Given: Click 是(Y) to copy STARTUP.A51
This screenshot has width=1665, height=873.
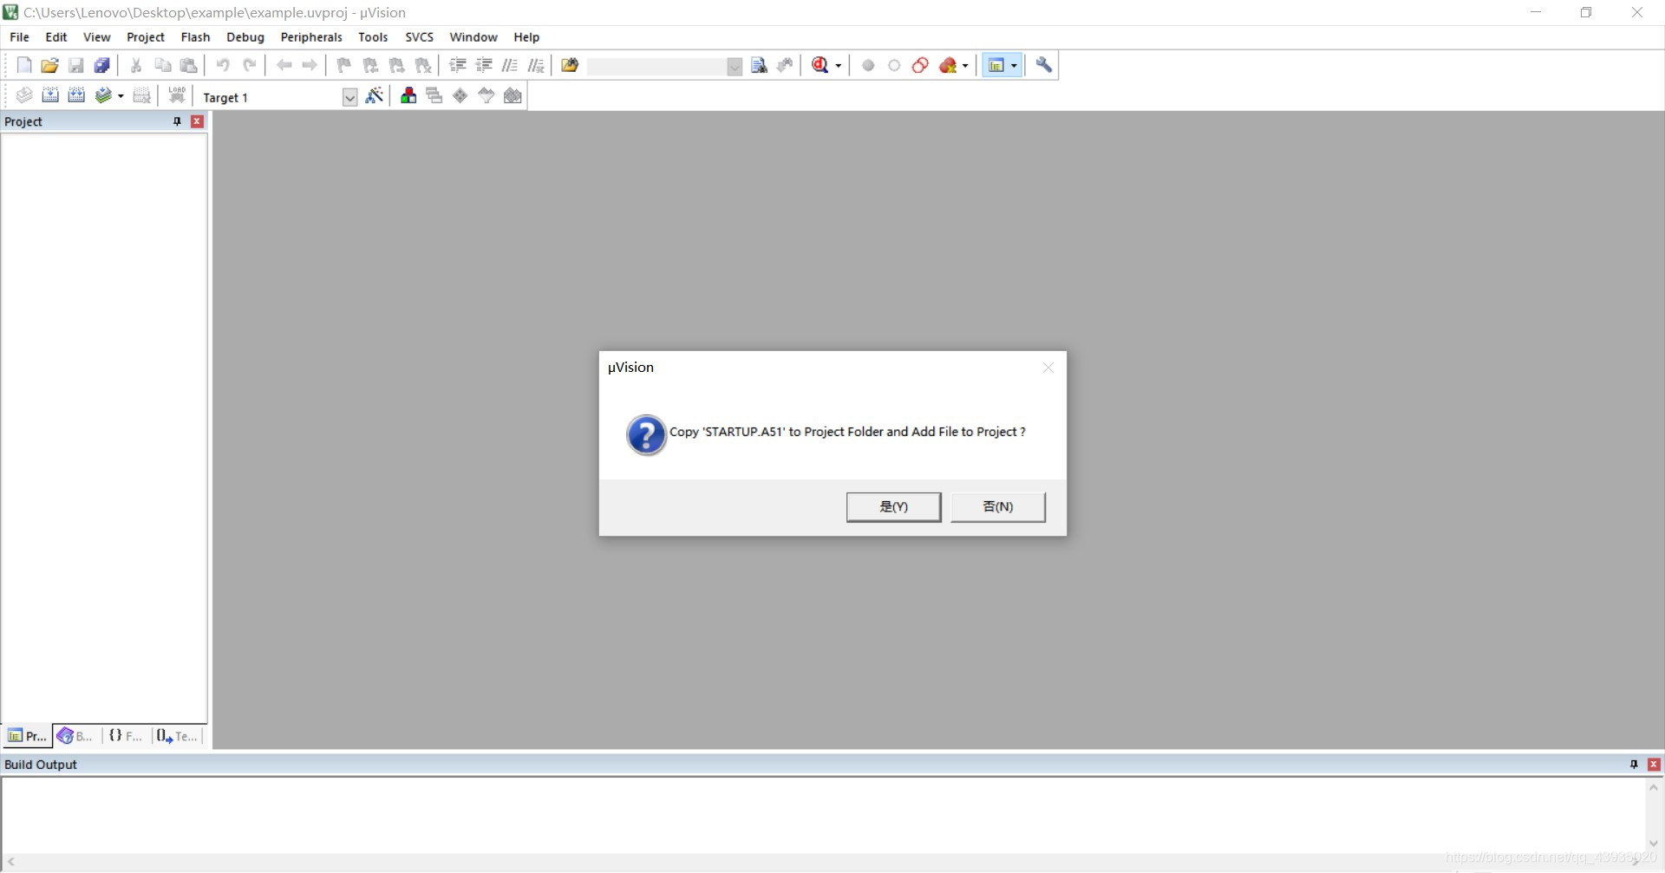Looking at the screenshot, I should tap(893, 507).
